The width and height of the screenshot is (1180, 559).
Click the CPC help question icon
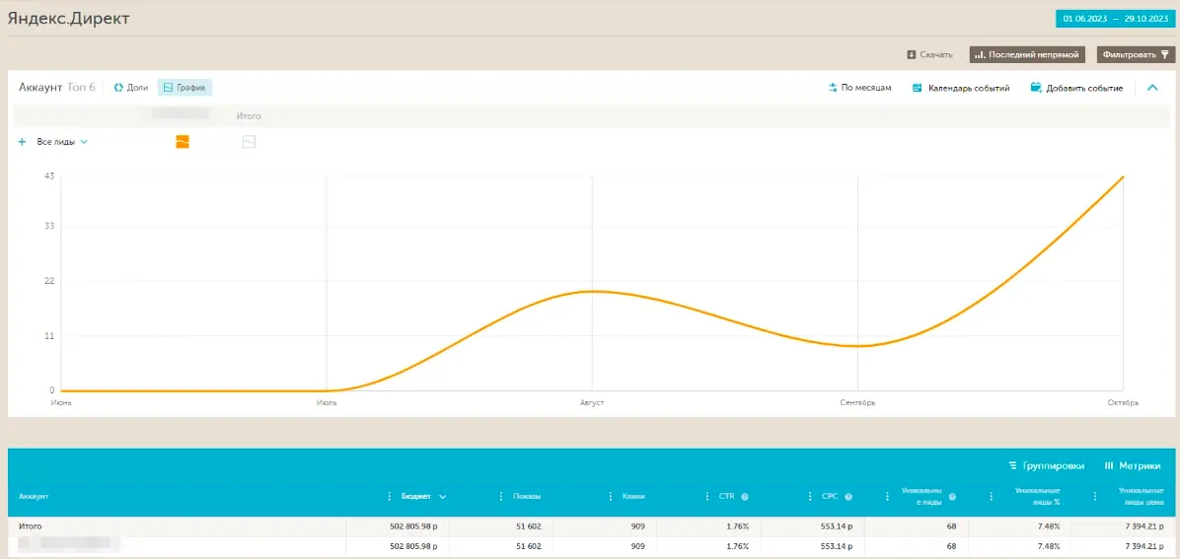848,497
